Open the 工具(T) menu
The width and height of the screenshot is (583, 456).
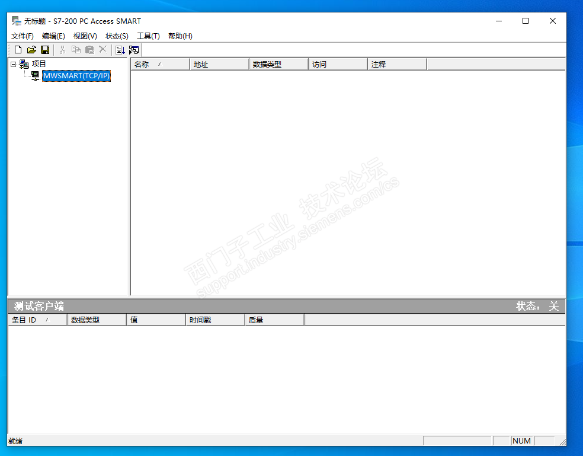[x=148, y=36]
